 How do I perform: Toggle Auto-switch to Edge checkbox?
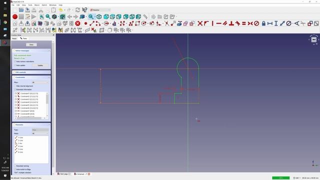click(x=15, y=169)
